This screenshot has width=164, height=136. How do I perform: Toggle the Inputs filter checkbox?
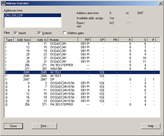15,33
